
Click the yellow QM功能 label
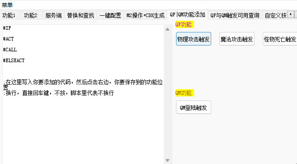tap(185, 93)
